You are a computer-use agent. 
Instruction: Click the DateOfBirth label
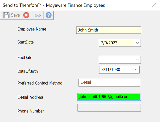pyautogui.click(x=28, y=71)
